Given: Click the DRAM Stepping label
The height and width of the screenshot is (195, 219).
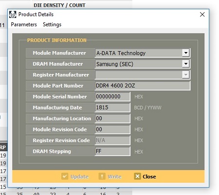Looking at the screenshot, I should (x=52, y=151).
